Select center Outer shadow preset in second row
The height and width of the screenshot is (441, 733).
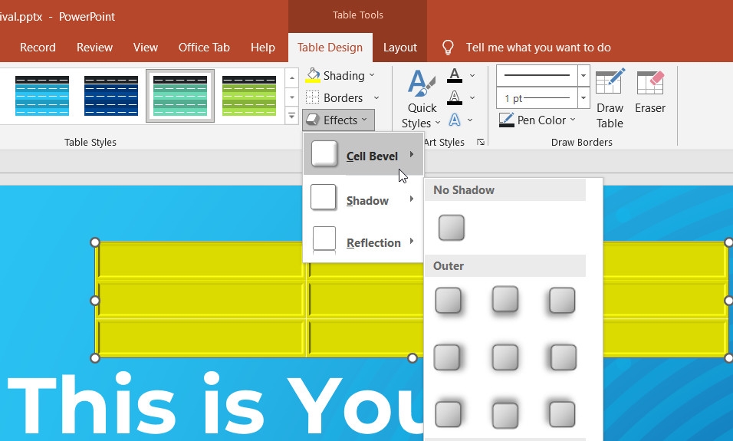505,357
